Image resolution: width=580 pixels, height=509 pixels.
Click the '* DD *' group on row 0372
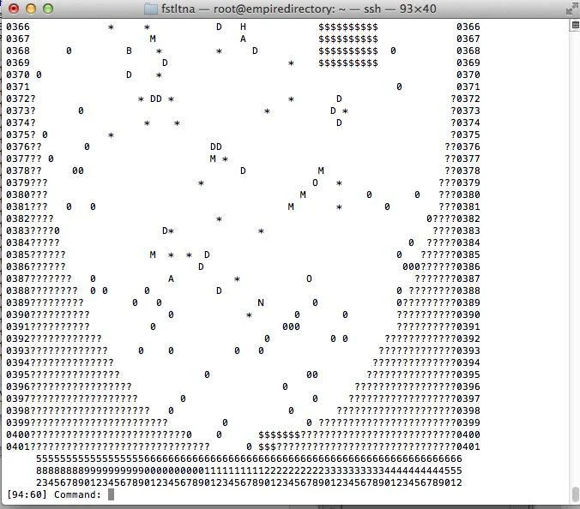pyautogui.click(x=156, y=99)
